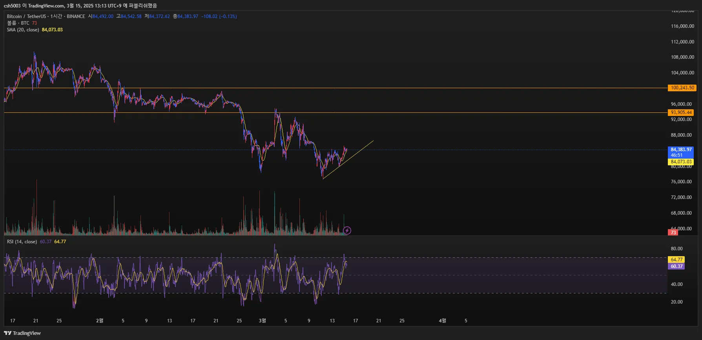Viewport: 702px width, 340px height.
Task: Select the RSI (14, close) indicator legend
Action: (22, 242)
